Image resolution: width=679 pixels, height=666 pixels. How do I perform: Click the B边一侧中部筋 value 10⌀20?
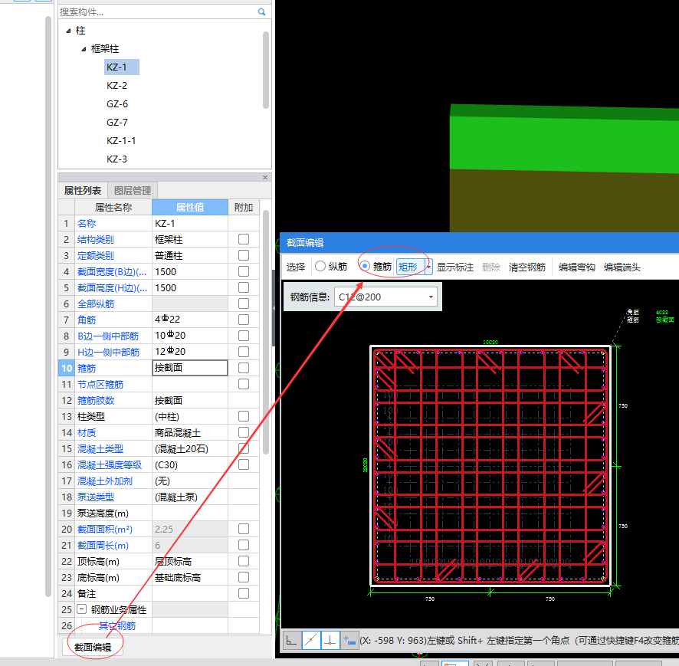click(189, 336)
